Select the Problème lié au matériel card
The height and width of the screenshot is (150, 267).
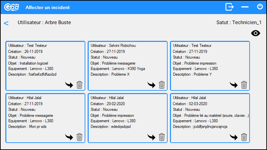(210, 118)
